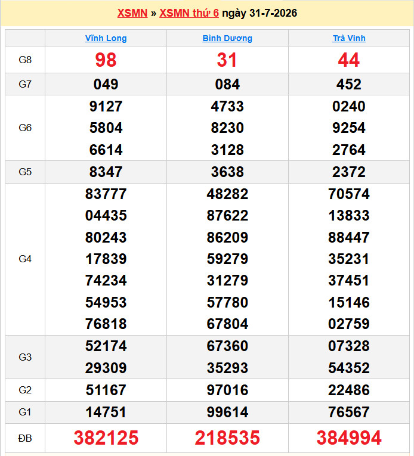Click G6 number 2764
414x456 pixels.
pos(349,150)
